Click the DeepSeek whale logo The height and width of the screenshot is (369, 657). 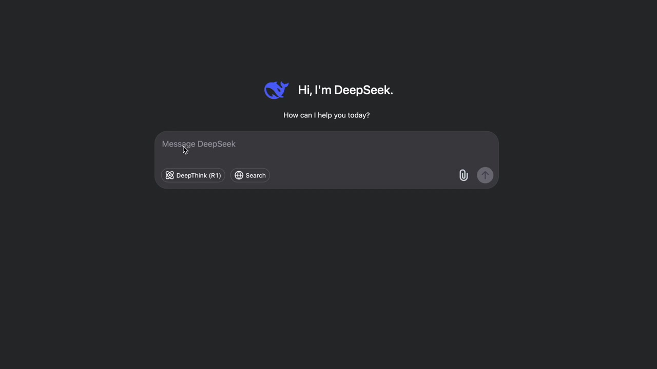[x=276, y=90]
